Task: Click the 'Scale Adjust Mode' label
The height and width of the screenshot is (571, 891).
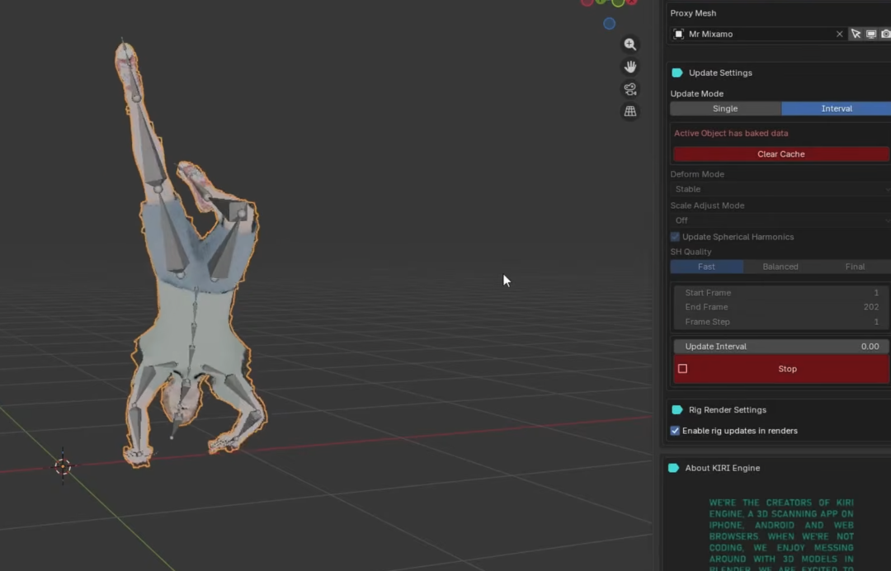Action: coord(707,205)
